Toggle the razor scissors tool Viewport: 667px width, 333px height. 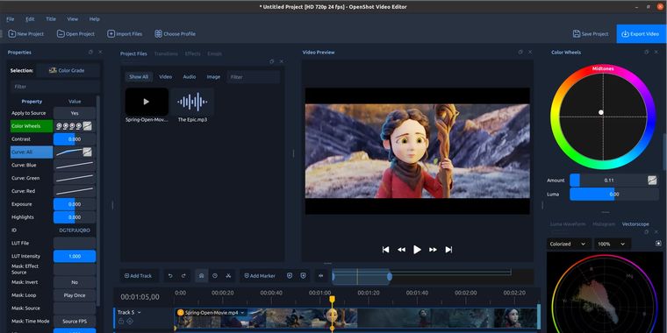pyautogui.click(x=228, y=276)
